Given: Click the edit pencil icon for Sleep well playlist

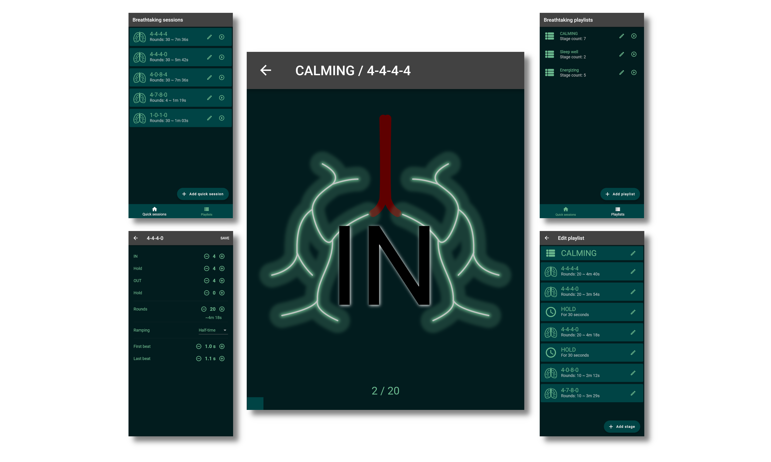Looking at the screenshot, I should [621, 54].
